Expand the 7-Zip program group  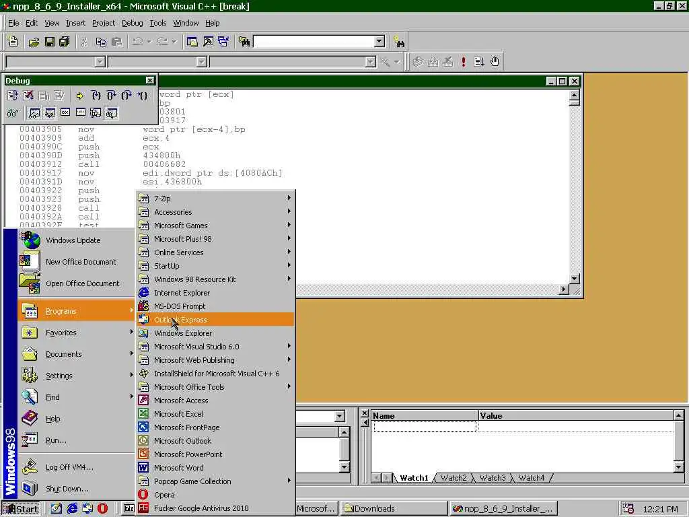tap(215, 199)
